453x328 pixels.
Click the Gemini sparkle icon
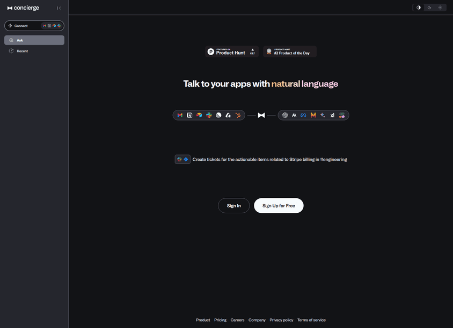tap(323, 115)
